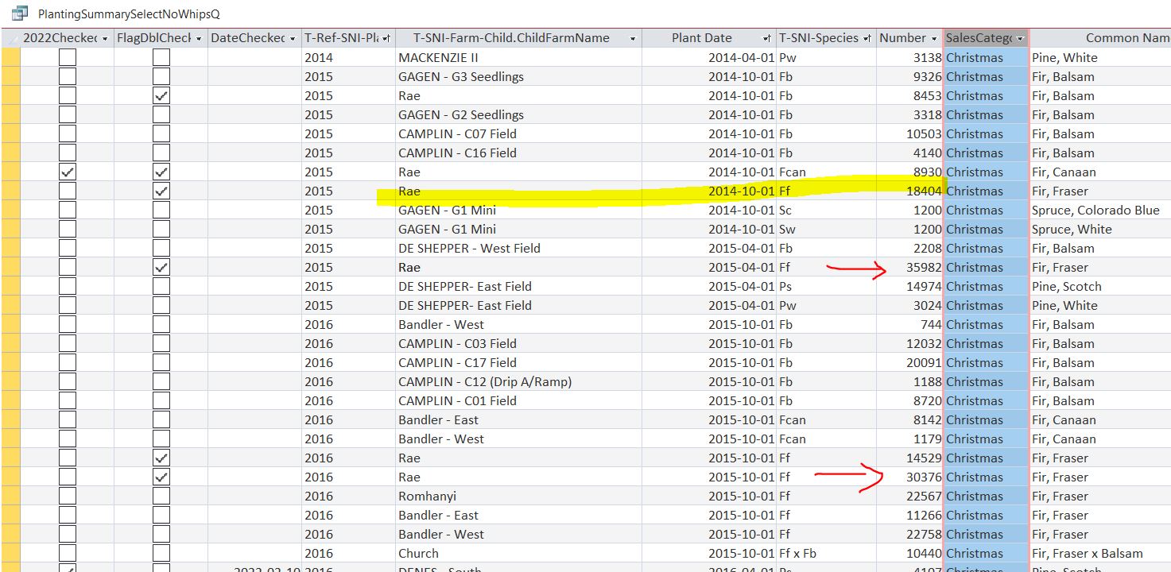
Task: Click the select-all corner box of datasheet
Action: 10,38
